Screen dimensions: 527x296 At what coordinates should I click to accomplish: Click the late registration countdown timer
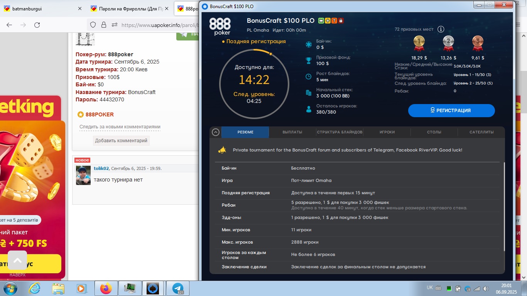coord(254,80)
